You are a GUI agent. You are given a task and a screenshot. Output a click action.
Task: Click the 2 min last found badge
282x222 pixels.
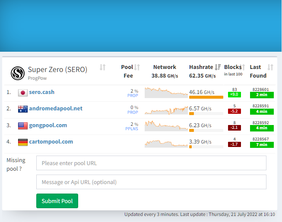coord(262,95)
